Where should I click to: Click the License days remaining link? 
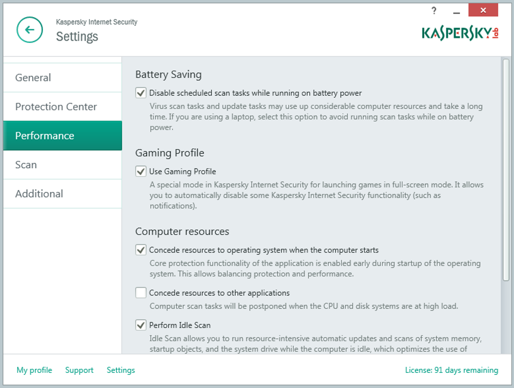point(452,370)
